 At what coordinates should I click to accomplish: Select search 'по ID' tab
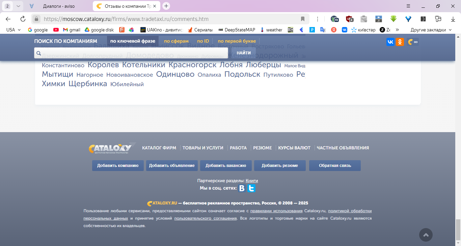point(203,41)
